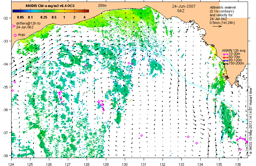Image resolution: width=256 pixels, height=166 pixels.
Task: Click the 04Z time label under the date
Action: coord(181,11)
